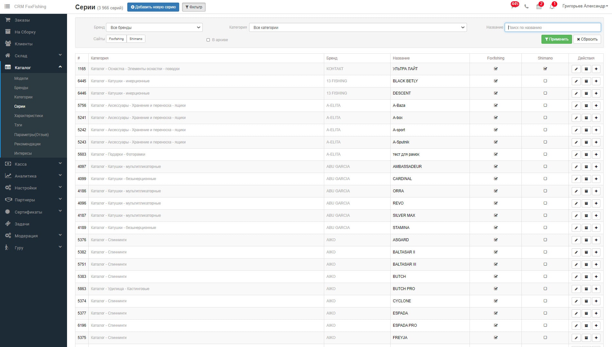Click the Добавить новую серию button
The height and width of the screenshot is (347, 612).
coord(153,7)
